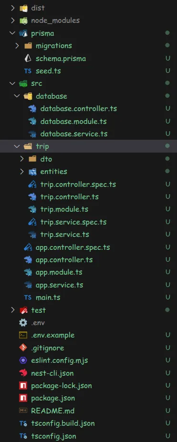Select app.controller.spec.ts file
This screenshot has width=177, height=442.
coord(73,247)
